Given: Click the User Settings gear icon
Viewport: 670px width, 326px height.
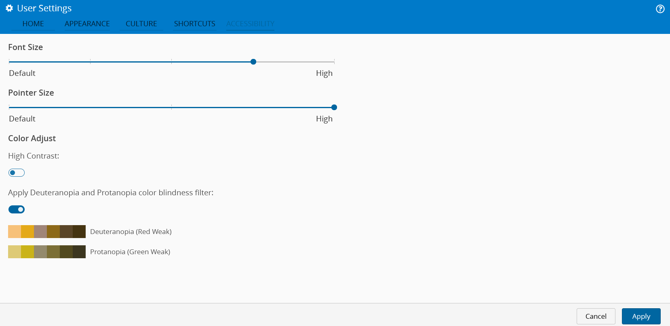Looking at the screenshot, I should 9,8.
